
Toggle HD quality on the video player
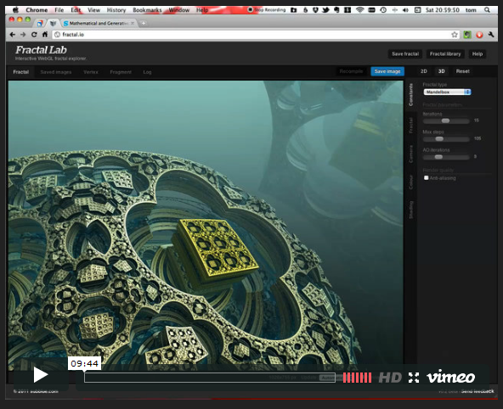pos(390,378)
